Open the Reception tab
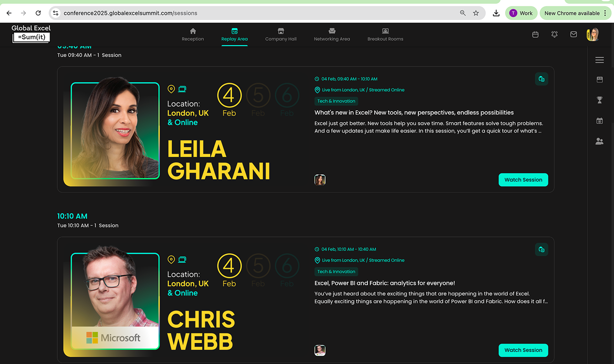 pos(193,34)
